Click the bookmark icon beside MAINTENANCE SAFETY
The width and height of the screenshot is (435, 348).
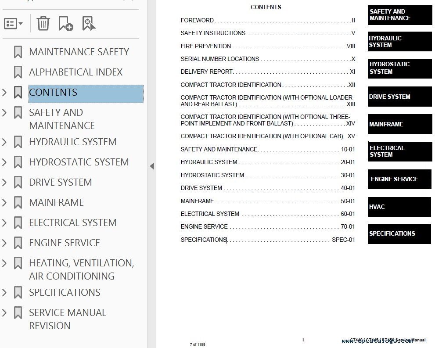(18, 52)
